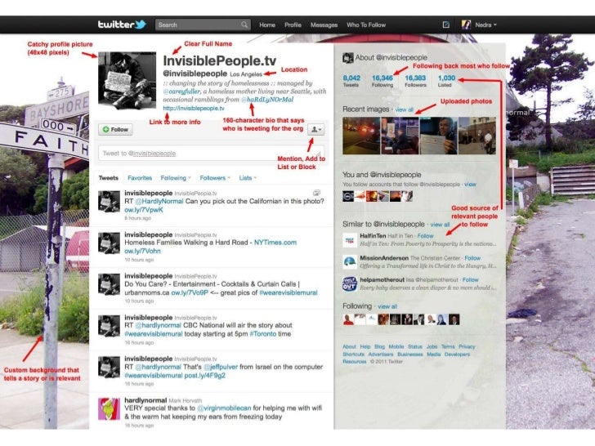Viewport: 595px width, 446px height.
Task: Click avatar of the @jeffpulver tweet
Action: (109, 367)
